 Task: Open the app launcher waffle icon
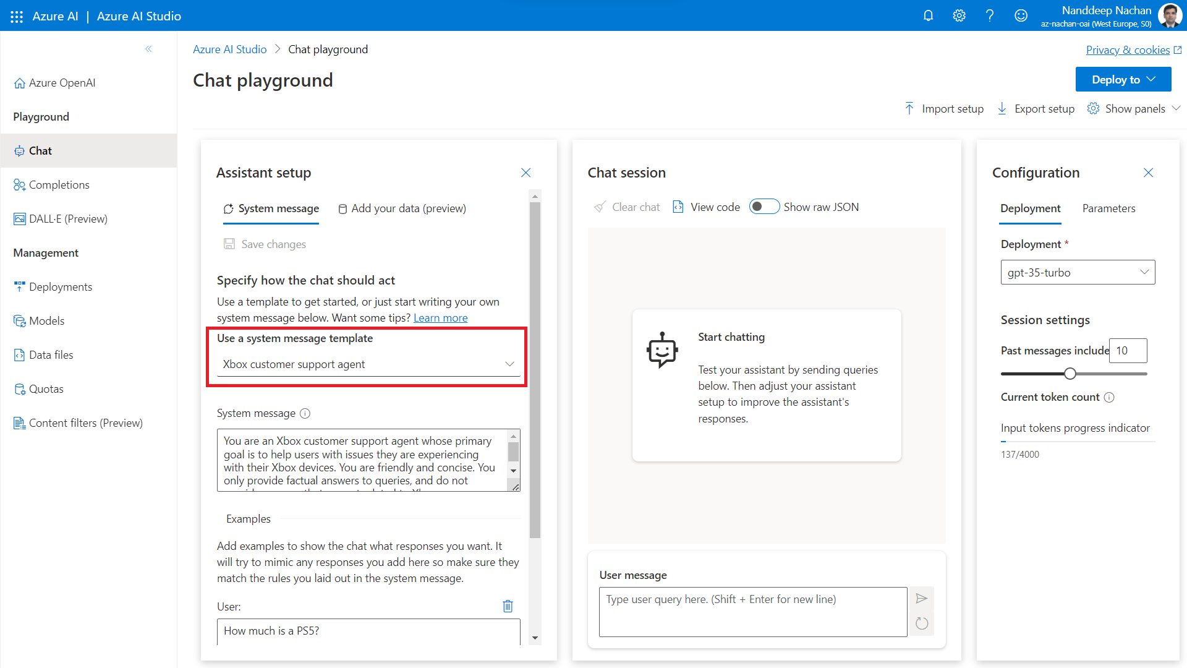(17, 16)
